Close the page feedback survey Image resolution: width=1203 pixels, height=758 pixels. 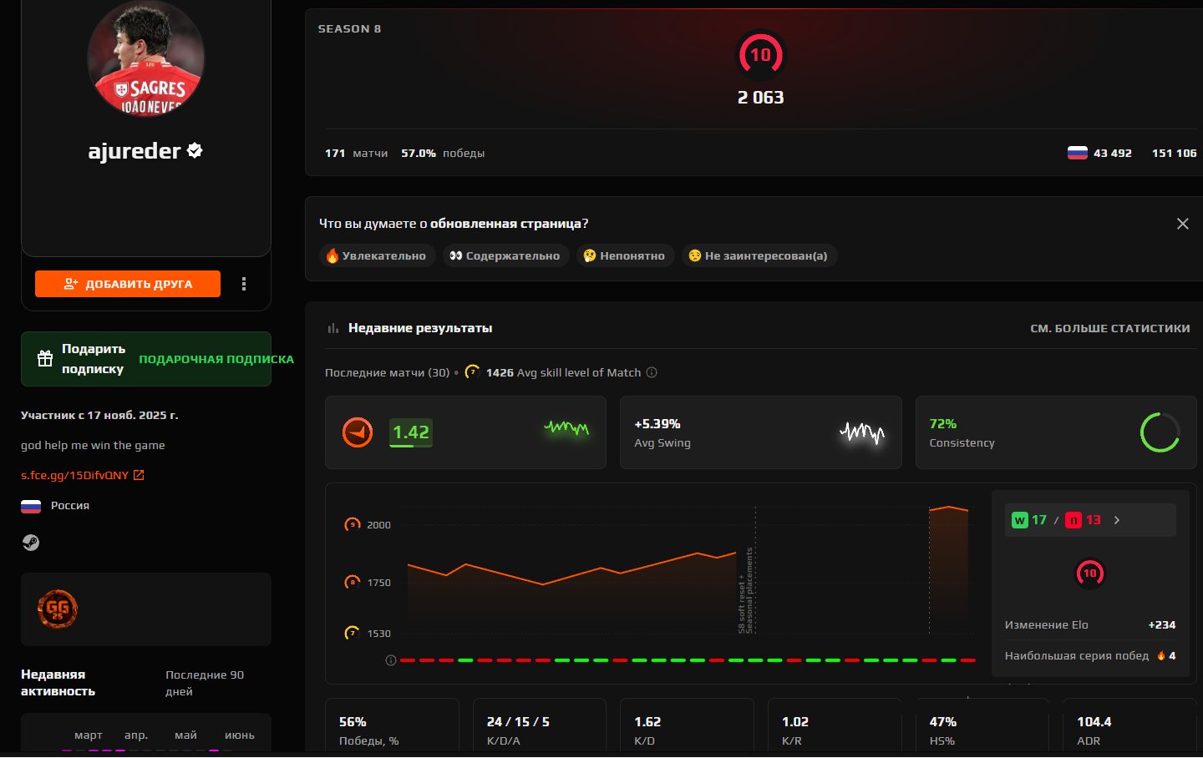click(x=1182, y=224)
